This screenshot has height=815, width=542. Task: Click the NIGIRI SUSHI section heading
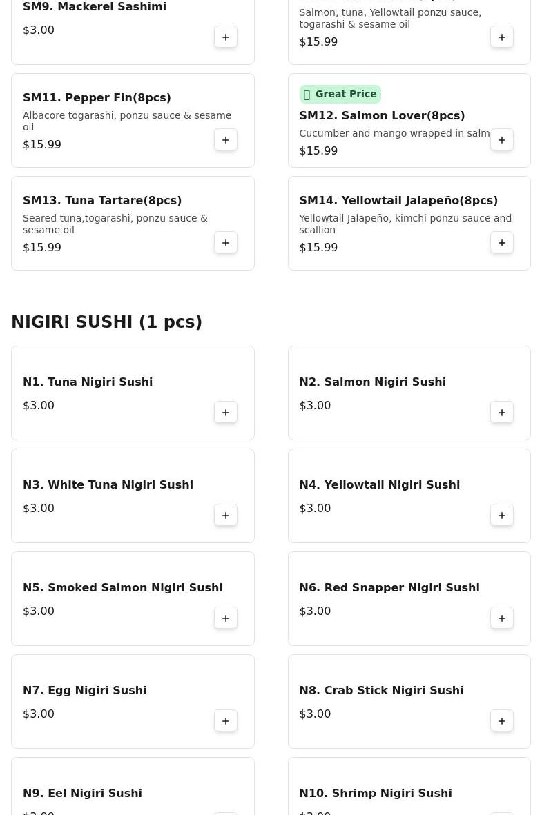coord(107,322)
